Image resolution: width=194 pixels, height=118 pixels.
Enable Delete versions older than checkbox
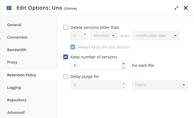click(x=66, y=28)
